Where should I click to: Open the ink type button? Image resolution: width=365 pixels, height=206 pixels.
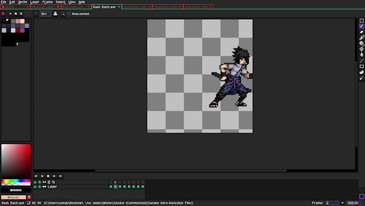click(x=55, y=14)
